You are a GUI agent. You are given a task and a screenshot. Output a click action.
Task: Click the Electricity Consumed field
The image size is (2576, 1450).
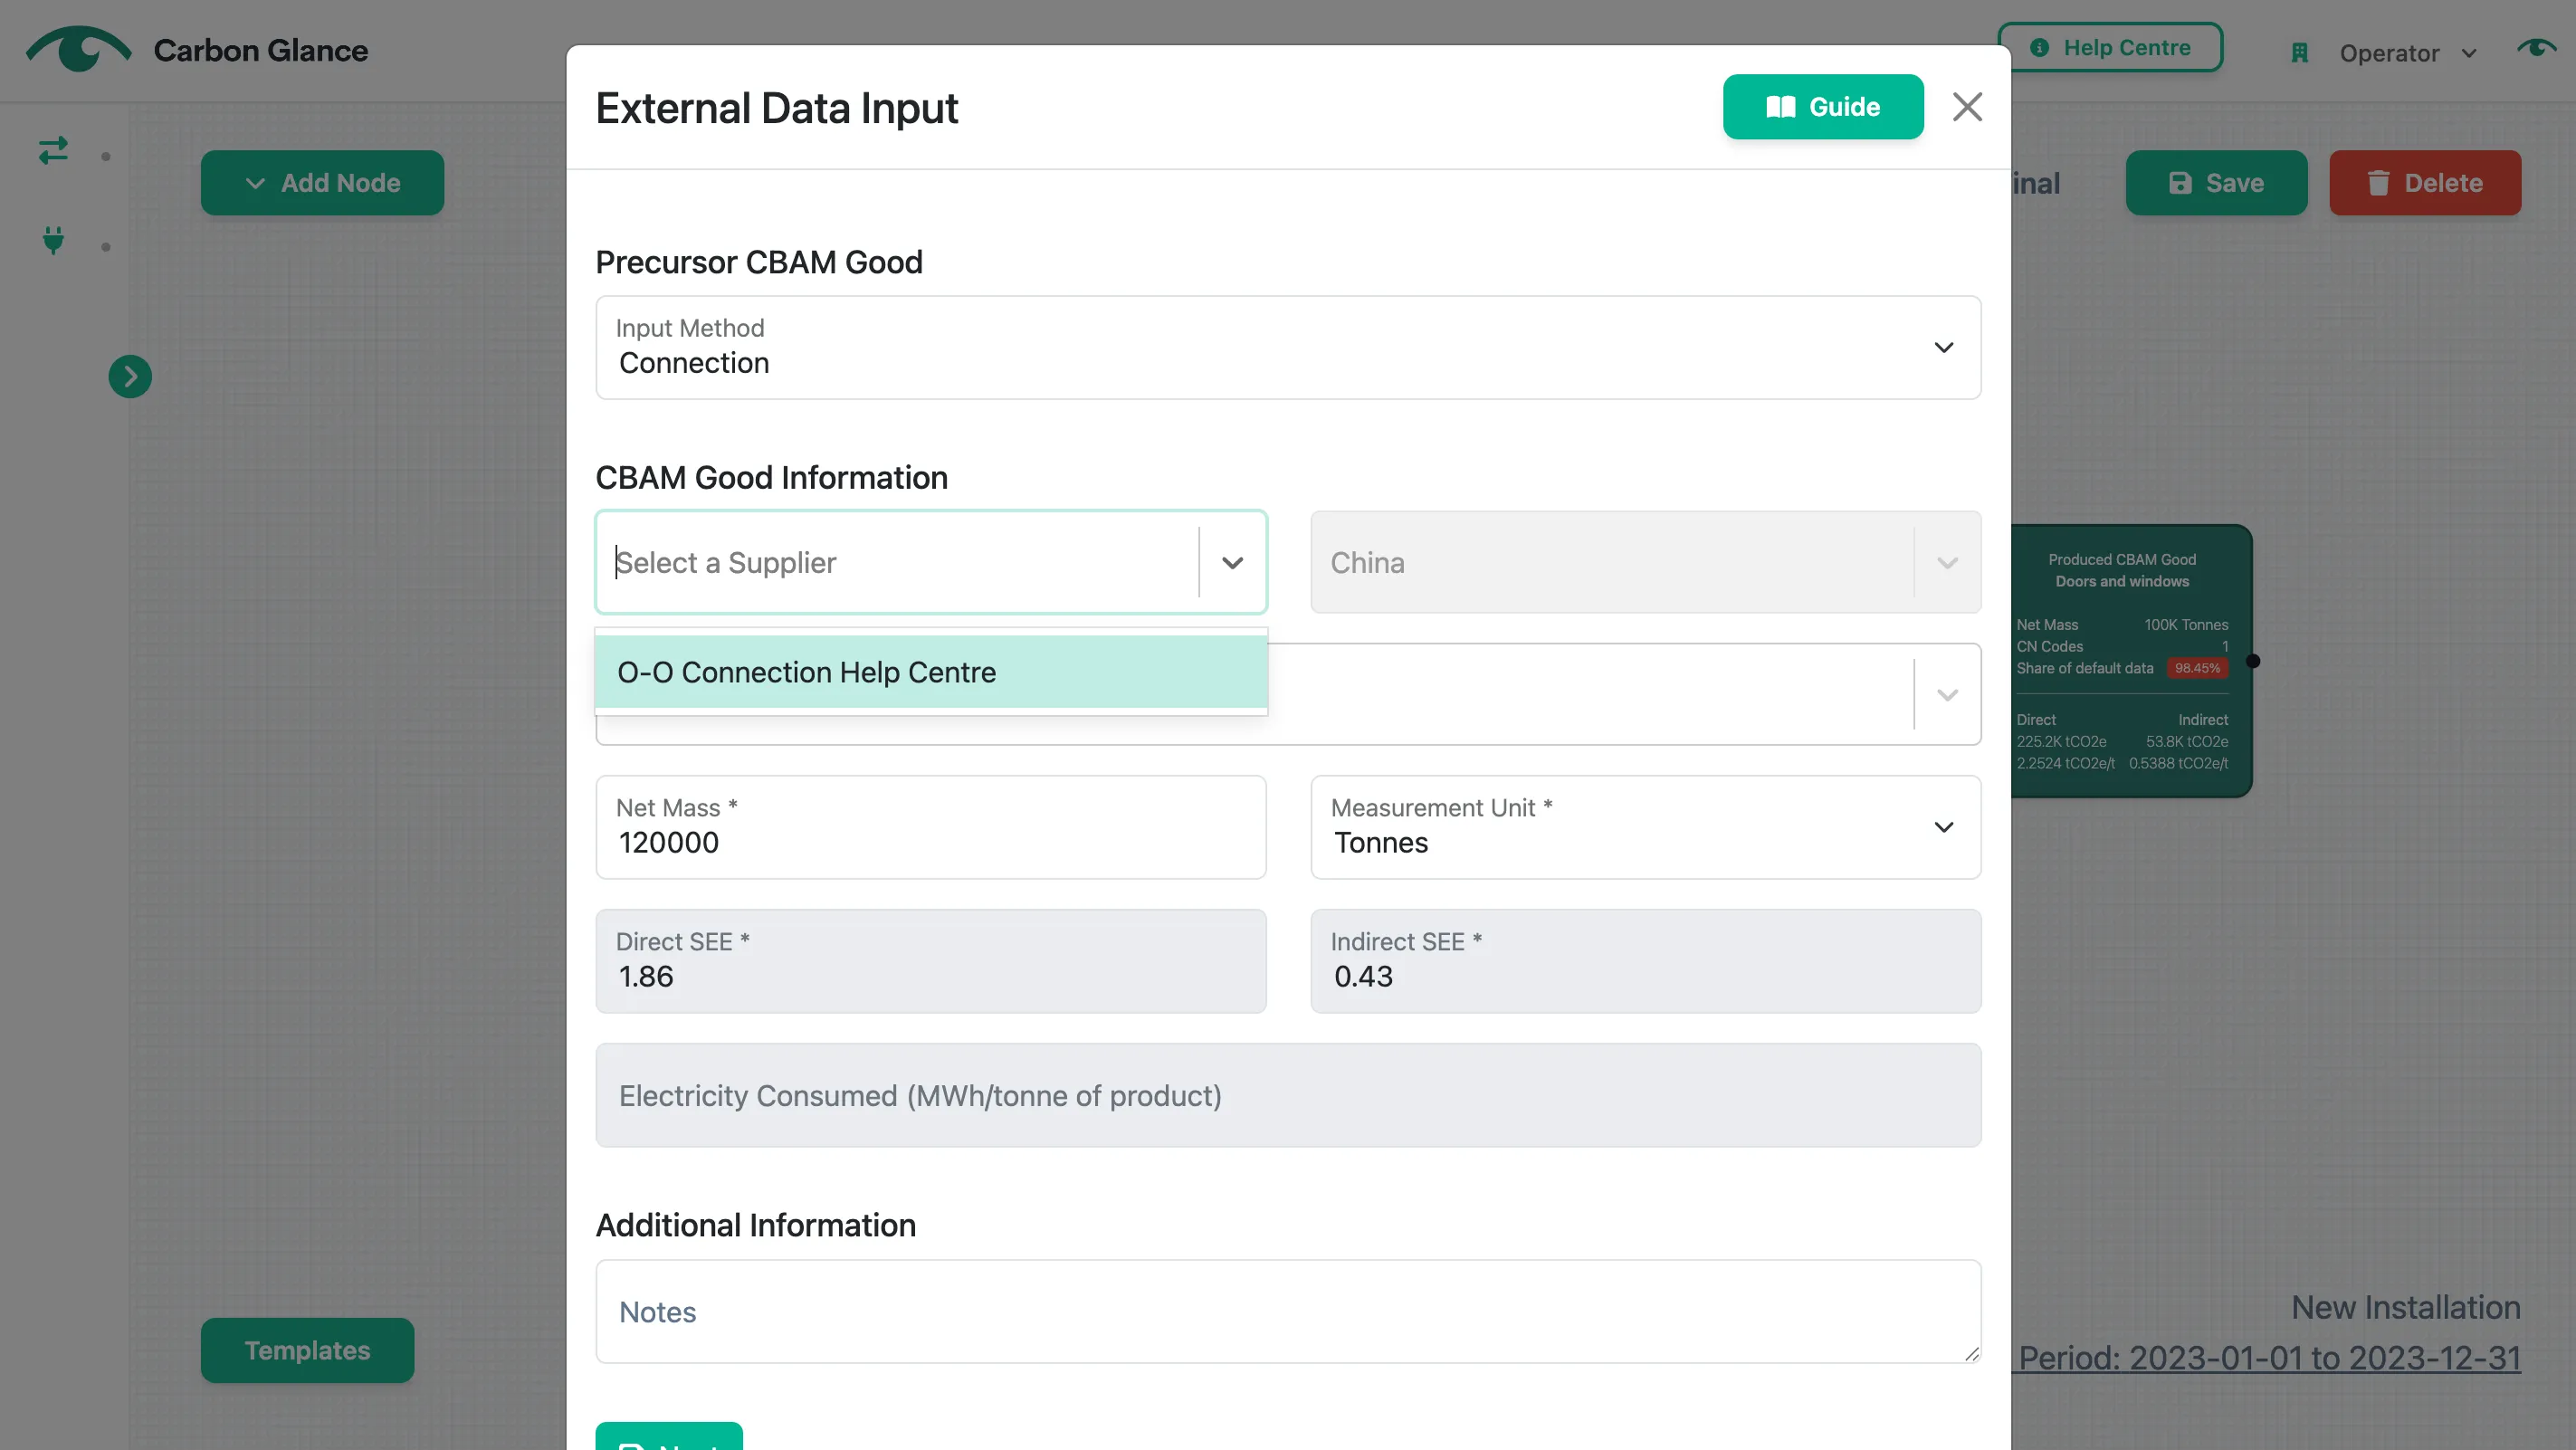pyautogui.click(x=1288, y=1095)
